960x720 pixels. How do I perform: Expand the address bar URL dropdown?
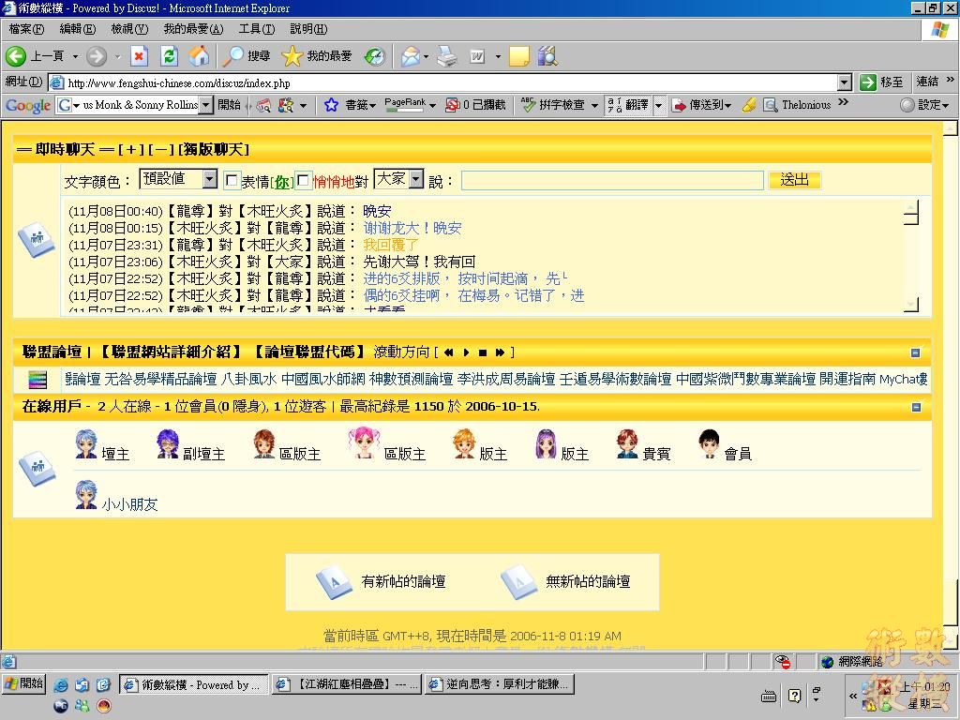click(844, 82)
